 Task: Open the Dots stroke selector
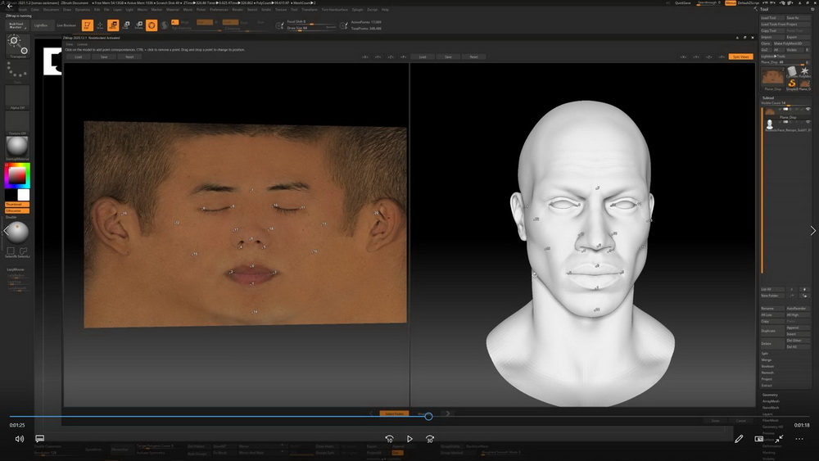[x=17, y=71]
